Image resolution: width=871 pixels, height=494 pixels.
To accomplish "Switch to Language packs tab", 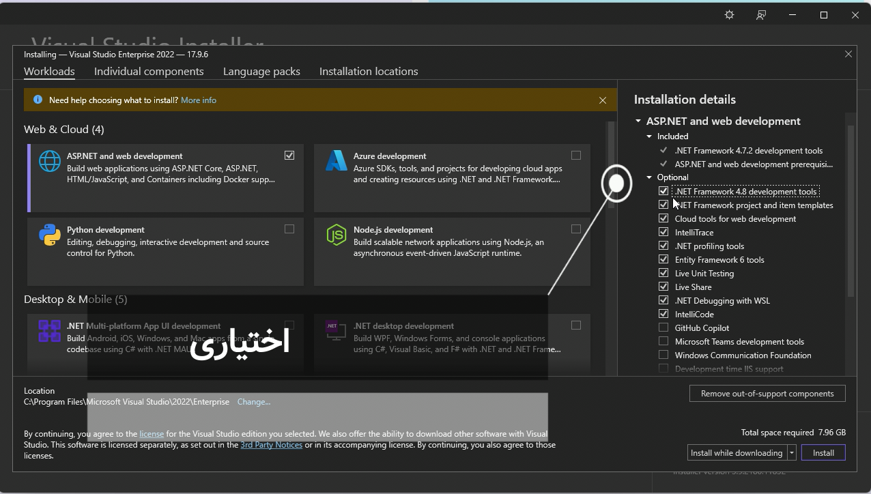I will (261, 71).
